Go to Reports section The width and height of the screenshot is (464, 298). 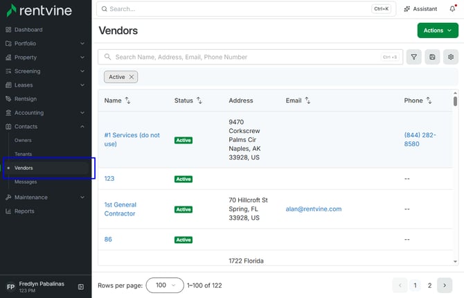click(x=24, y=211)
